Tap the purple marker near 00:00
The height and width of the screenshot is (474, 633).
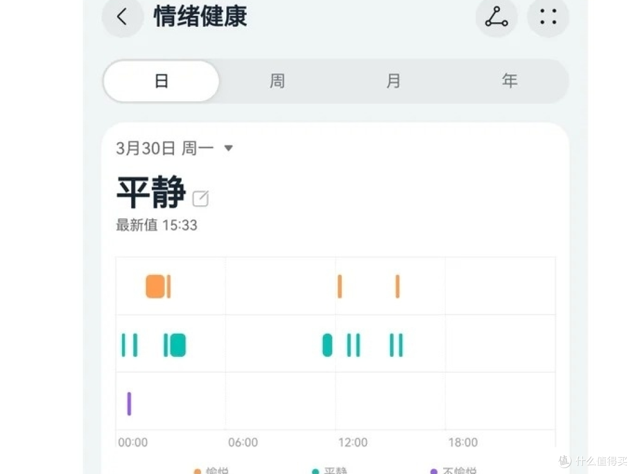click(x=129, y=403)
